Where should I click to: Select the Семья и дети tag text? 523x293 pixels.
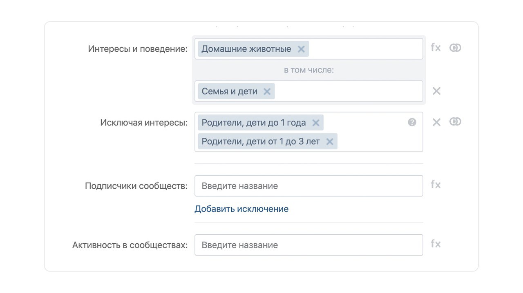click(x=230, y=91)
